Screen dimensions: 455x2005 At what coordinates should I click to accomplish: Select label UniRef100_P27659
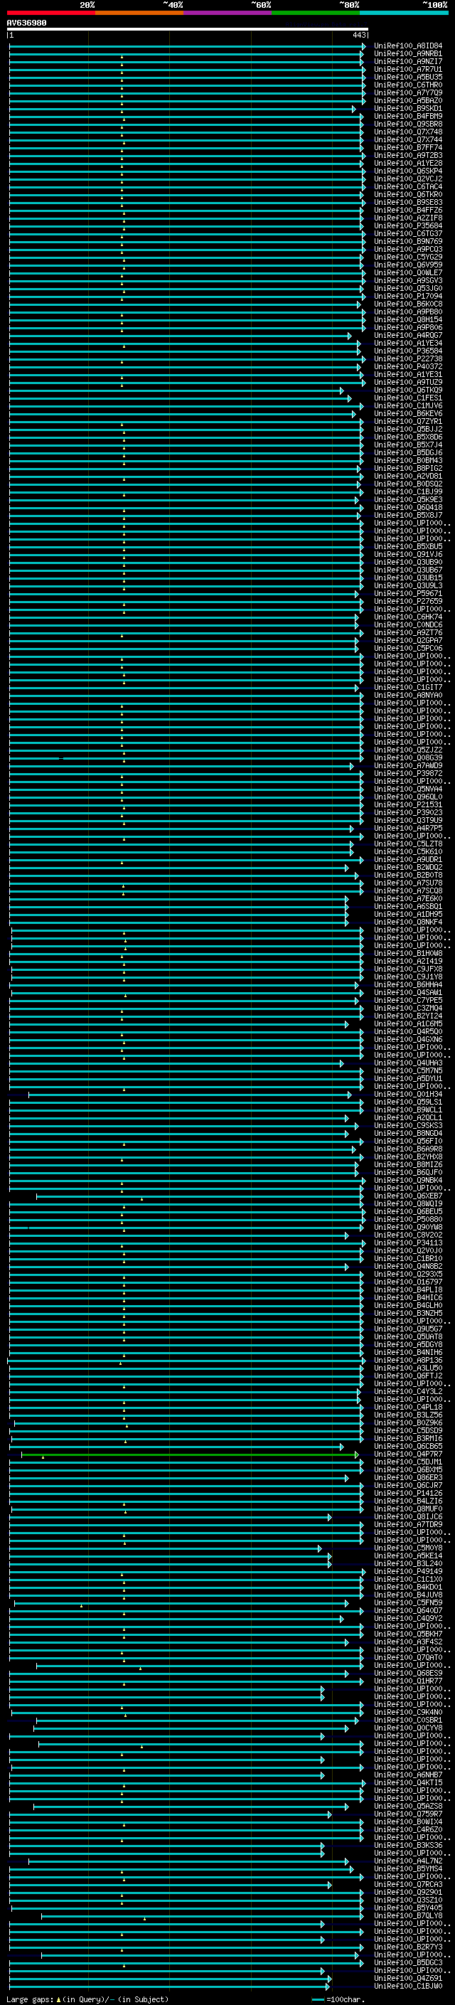[408, 601]
